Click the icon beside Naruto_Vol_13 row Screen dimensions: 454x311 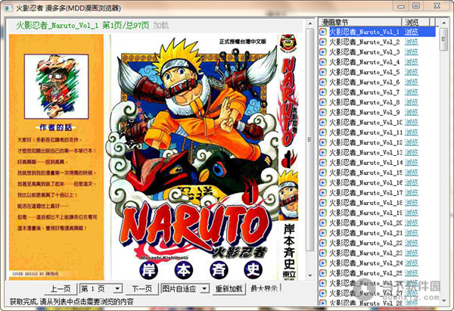[x=323, y=152]
